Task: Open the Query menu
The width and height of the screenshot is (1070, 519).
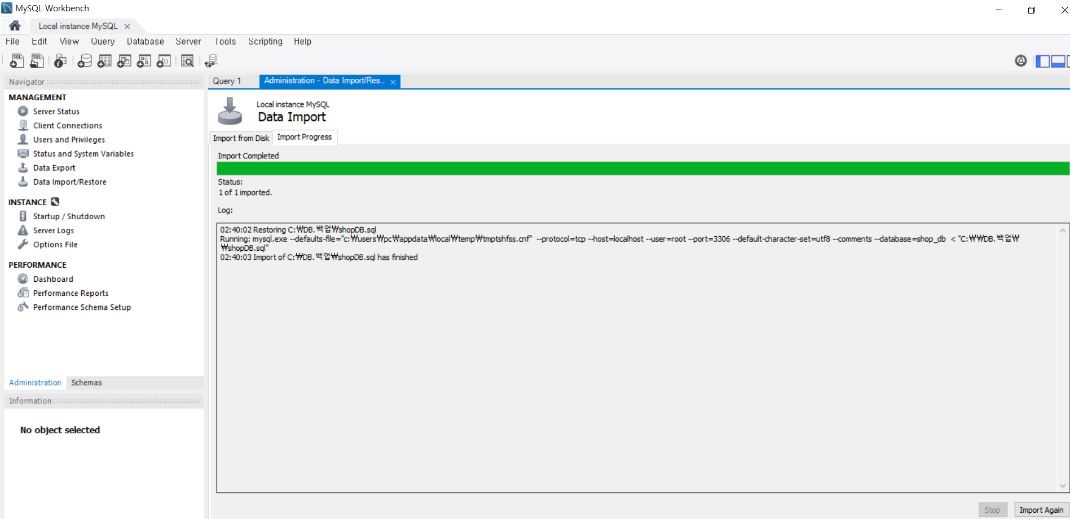Action: (103, 41)
